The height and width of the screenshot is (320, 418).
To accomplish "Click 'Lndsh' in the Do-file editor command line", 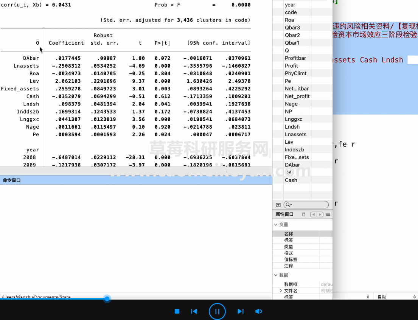I will (392, 60).
